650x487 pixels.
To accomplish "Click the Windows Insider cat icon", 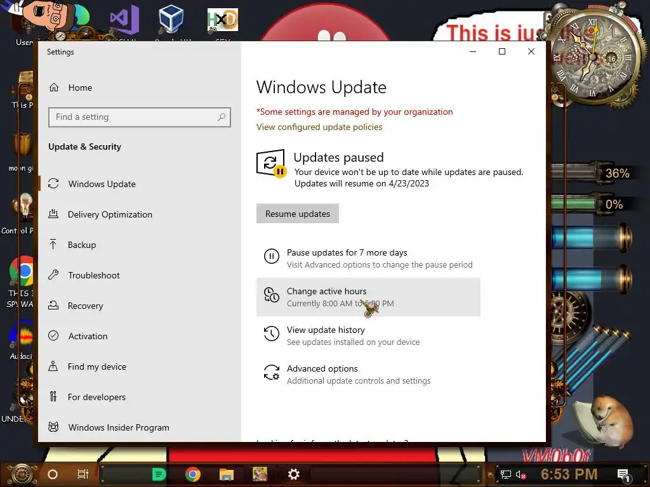I will tap(53, 427).
